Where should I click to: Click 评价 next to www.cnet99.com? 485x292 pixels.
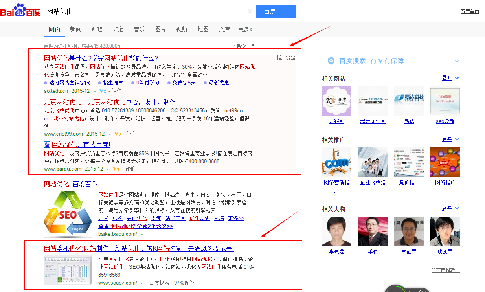(x=132, y=134)
